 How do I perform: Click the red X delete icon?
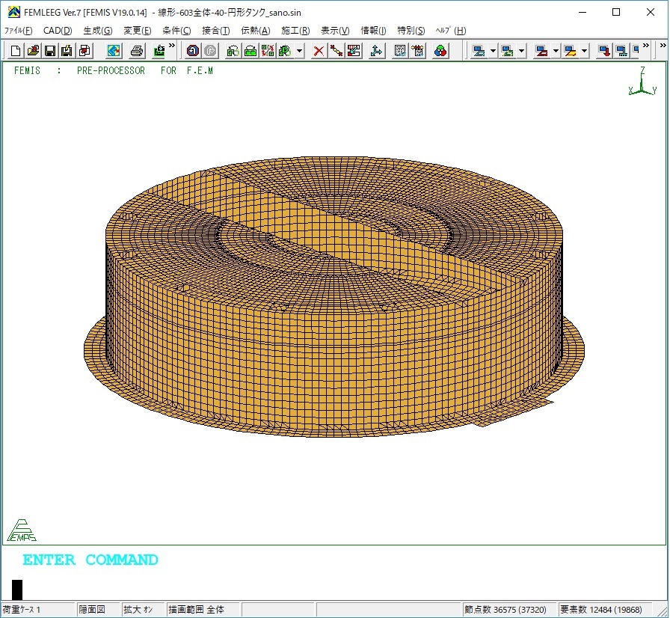point(319,51)
